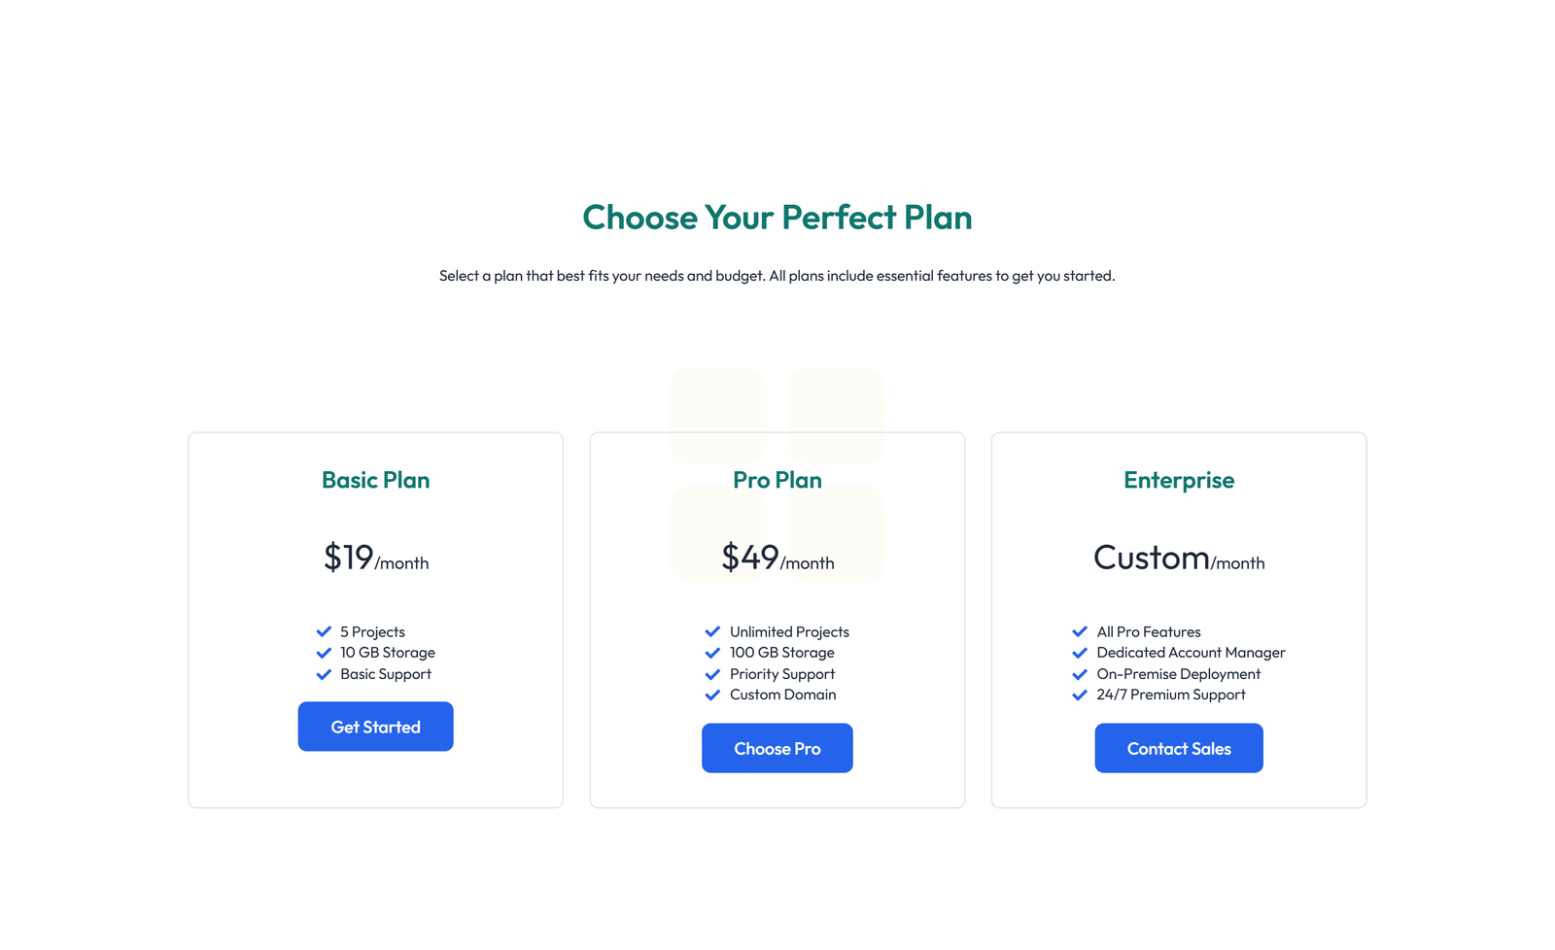Viewport: 1555px width, 950px height.
Task: Click the Choose Pro button
Action: point(777,748)
